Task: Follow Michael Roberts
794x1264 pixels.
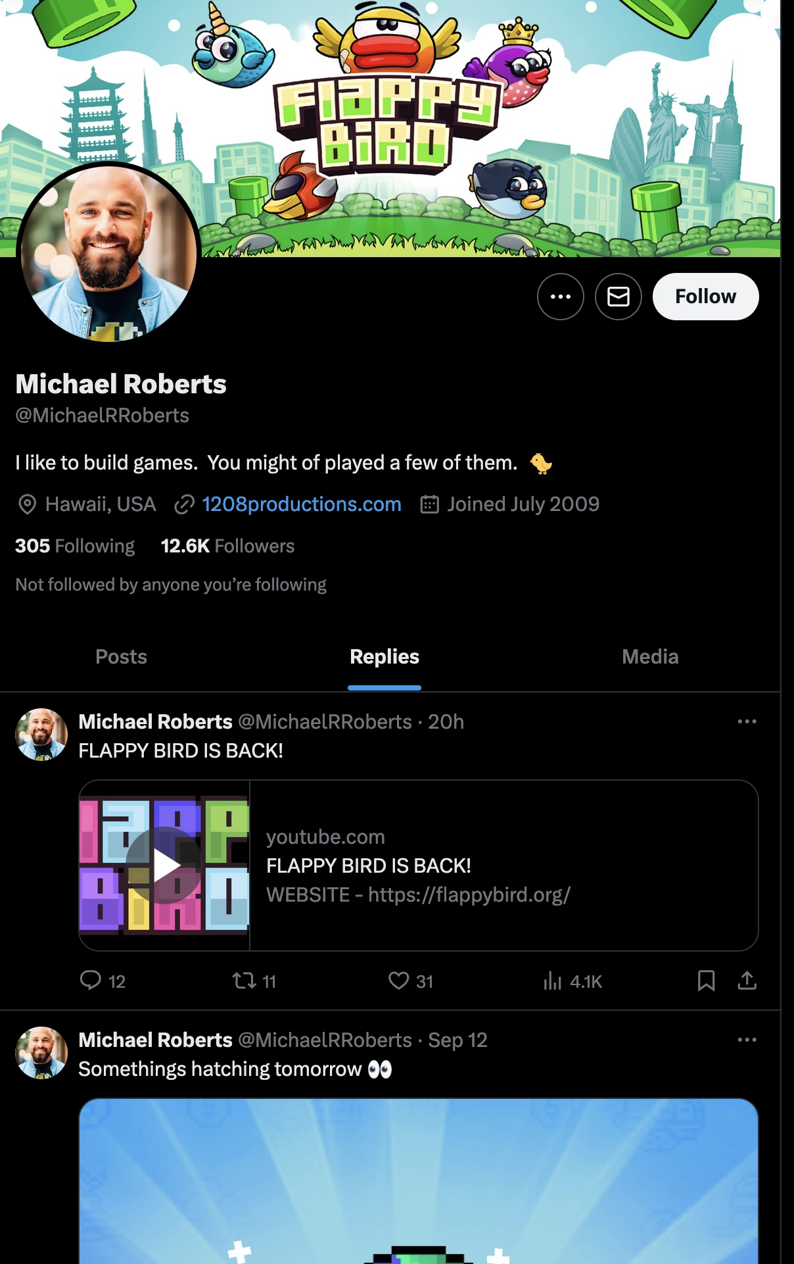Action: tap(705, 297)
